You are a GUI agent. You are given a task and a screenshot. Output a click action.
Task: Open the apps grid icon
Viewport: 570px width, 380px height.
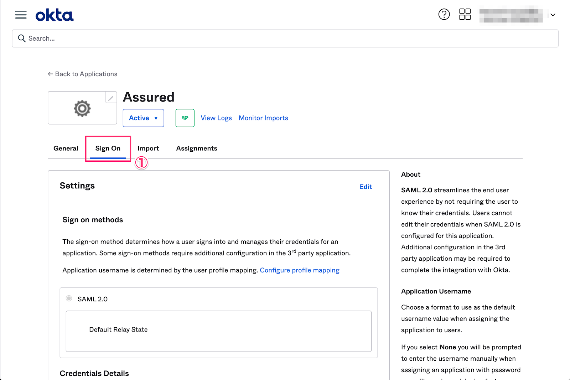[465, 15]
